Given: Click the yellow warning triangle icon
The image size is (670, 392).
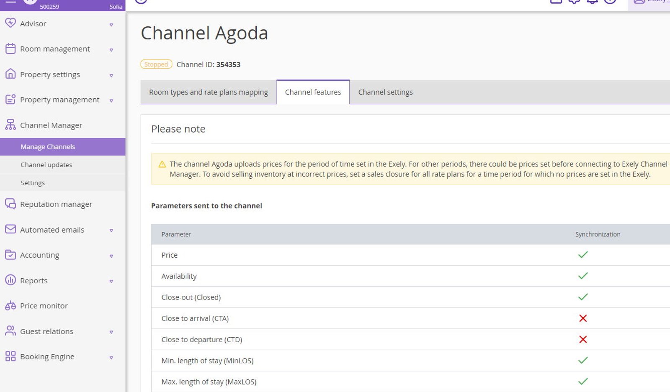Looking at the screenshot, I should [x=162, y=164].
